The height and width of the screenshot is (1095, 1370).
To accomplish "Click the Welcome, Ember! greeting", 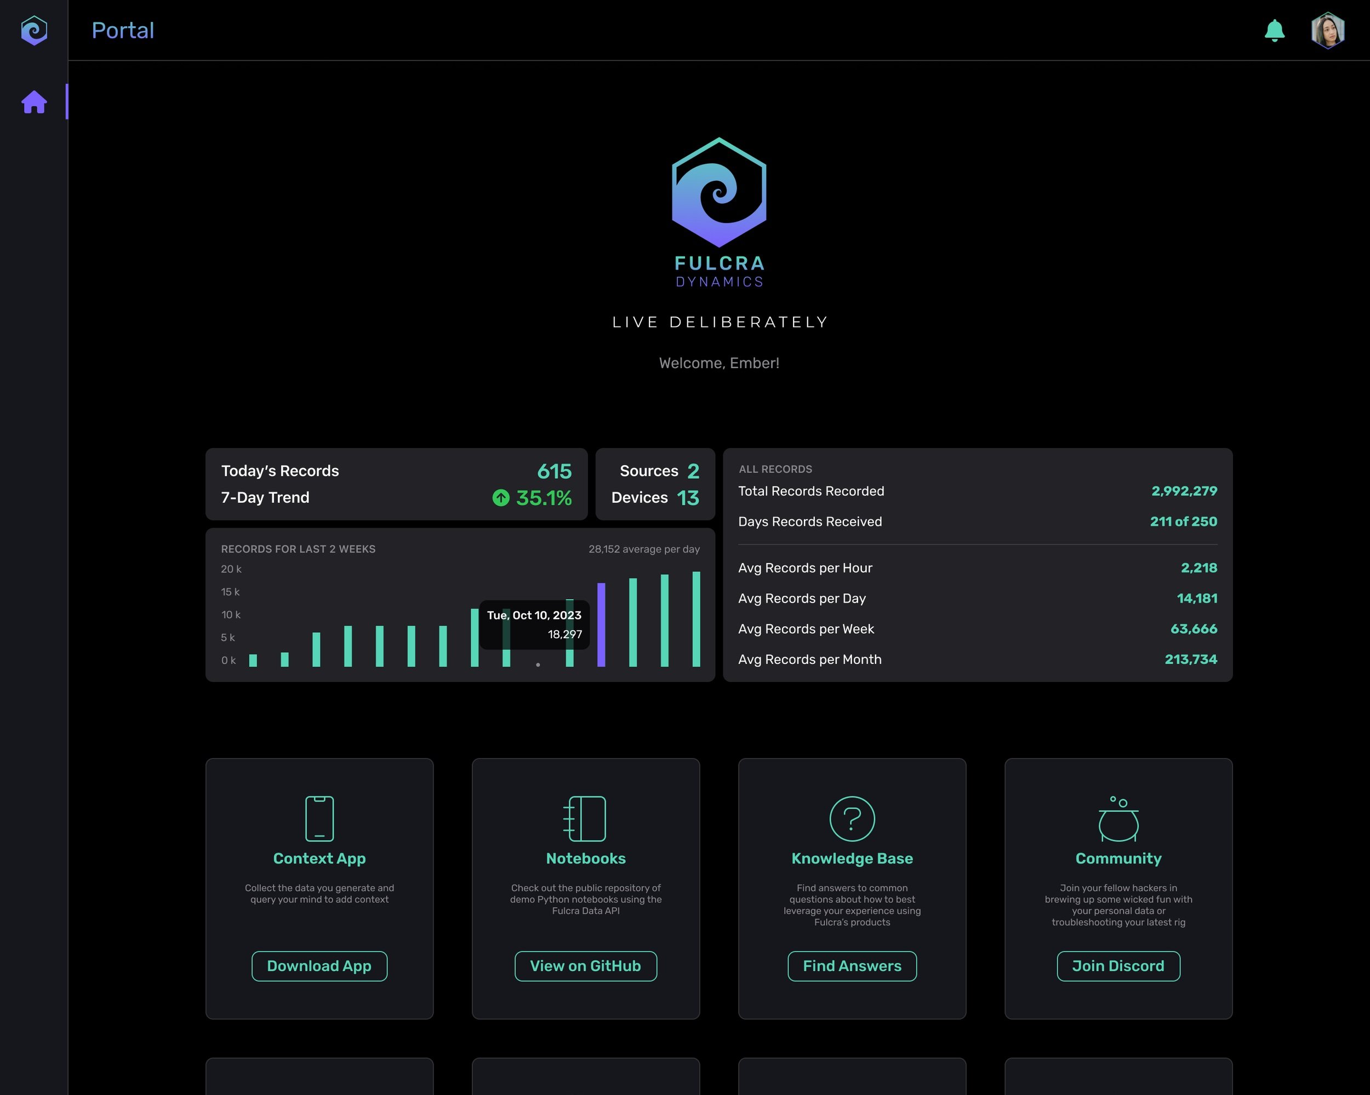I will [x=718, y=363].
